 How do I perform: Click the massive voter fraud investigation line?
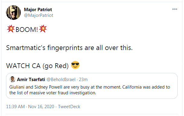tap(53, 93)
